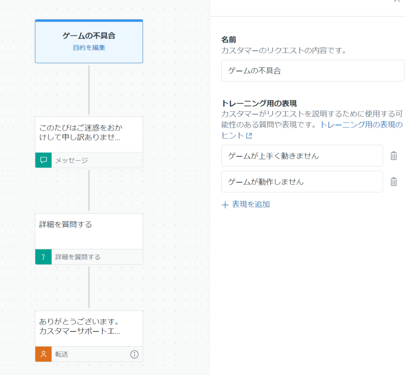
Task: Open the トレーニング用の表現のヒント link
Action: click(362, 125)
